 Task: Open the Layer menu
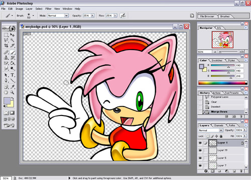click(x=29, y=8)
